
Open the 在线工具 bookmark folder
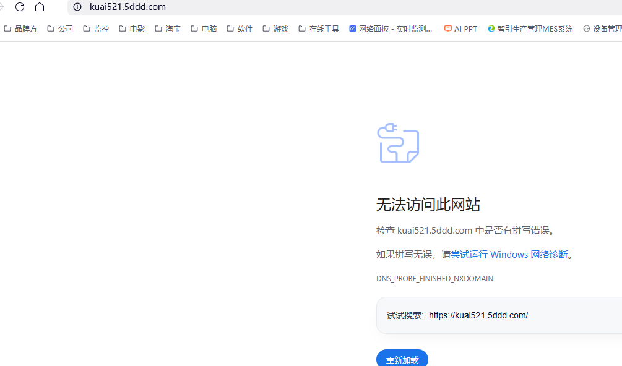319,29
